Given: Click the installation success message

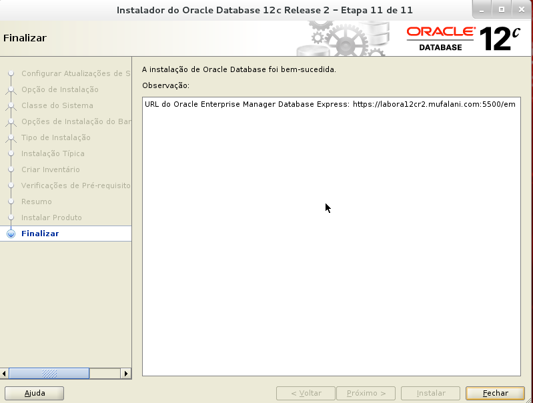Looking at the screenshot, I should click(x=239, y=69).
